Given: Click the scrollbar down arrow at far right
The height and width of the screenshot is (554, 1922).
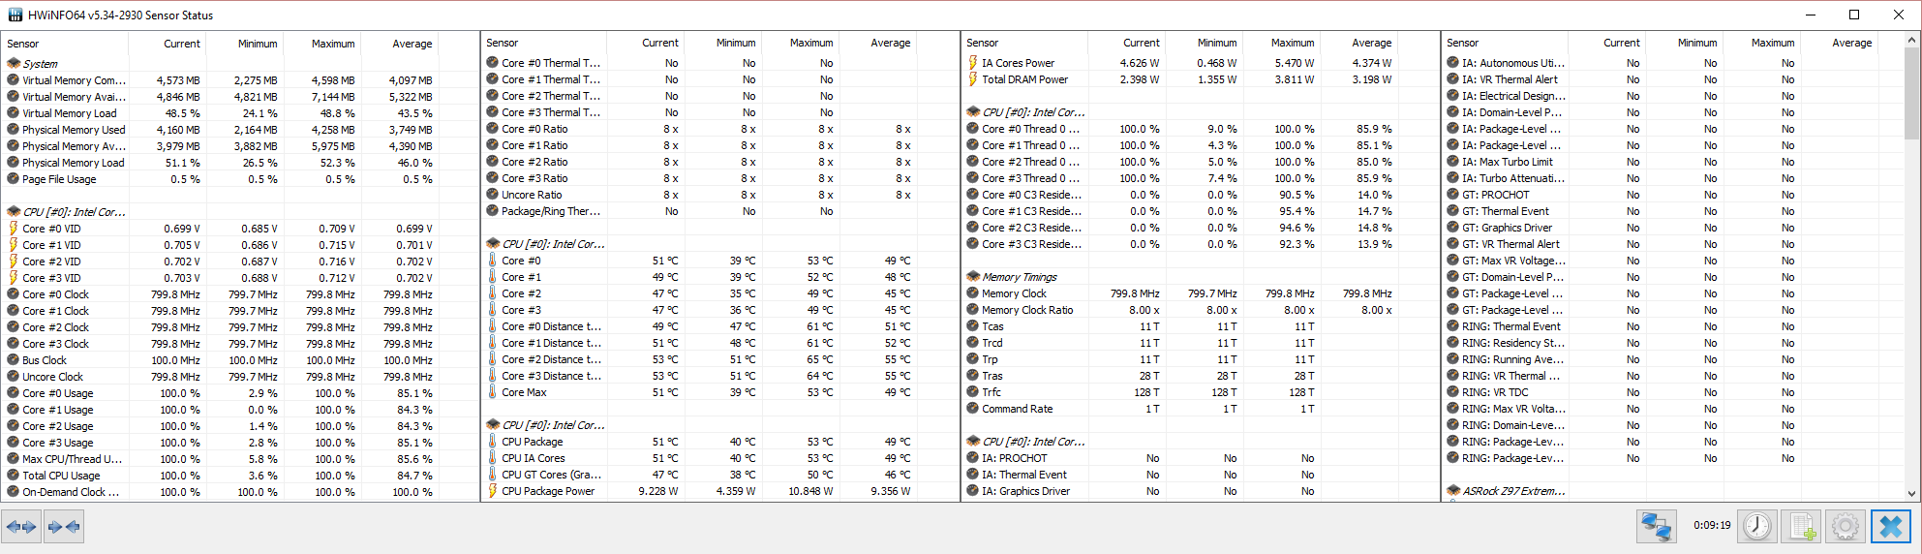Looking at the screenshot, I should point(1911,493).
